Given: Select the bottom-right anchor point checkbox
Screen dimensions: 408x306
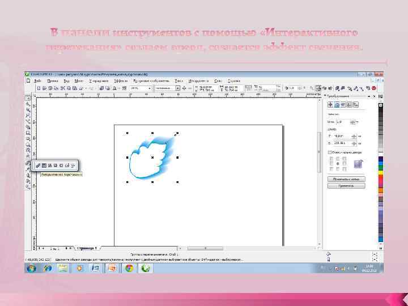Looking at the screenshot, I should point(345,169).
